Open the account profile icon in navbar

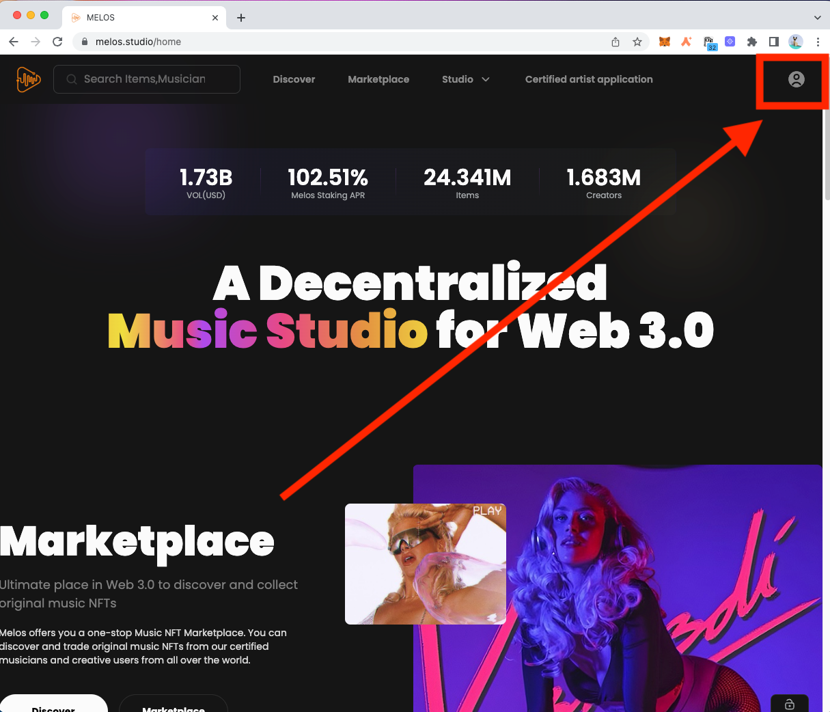click(x=795, y=79)
